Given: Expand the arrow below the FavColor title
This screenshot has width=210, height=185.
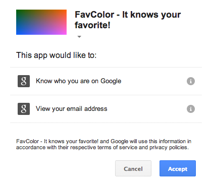Looking at the screenshot, I should 79,37.
